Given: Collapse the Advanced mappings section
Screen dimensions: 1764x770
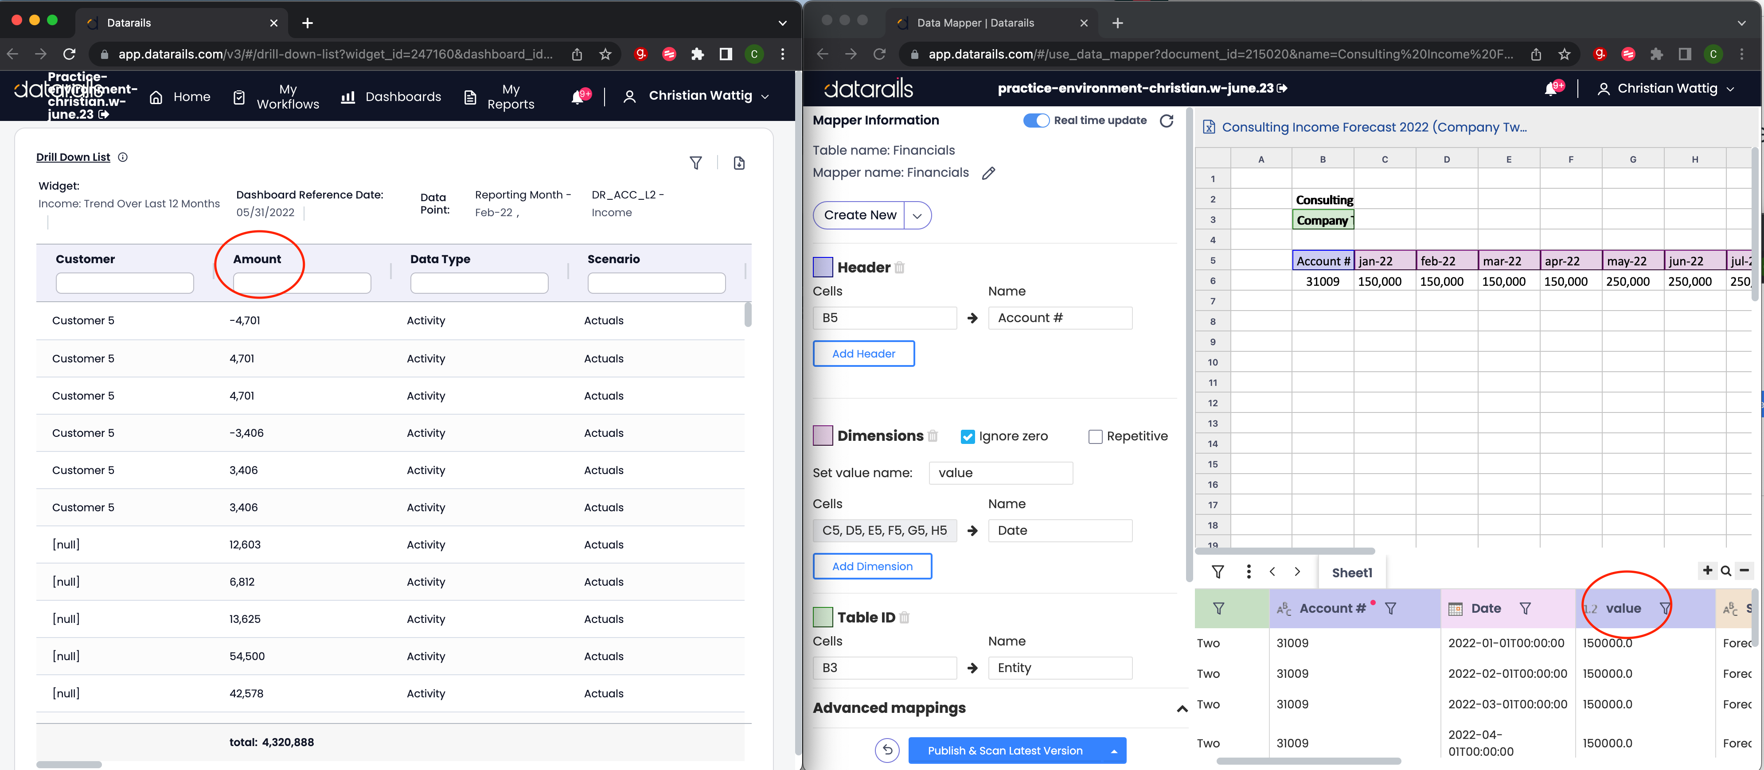Looking at the screenshot, I should point(1182,708).
